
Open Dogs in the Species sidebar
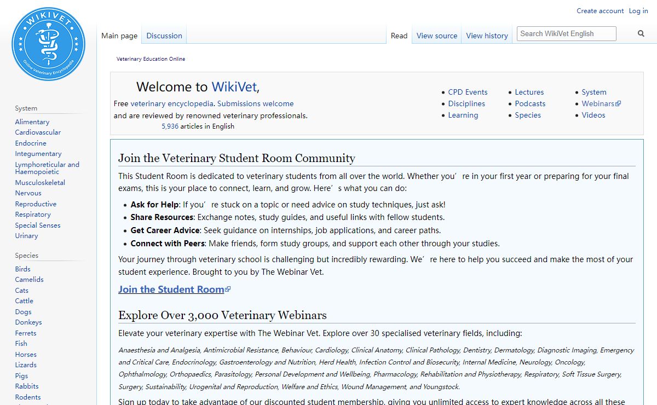(23, 312)
